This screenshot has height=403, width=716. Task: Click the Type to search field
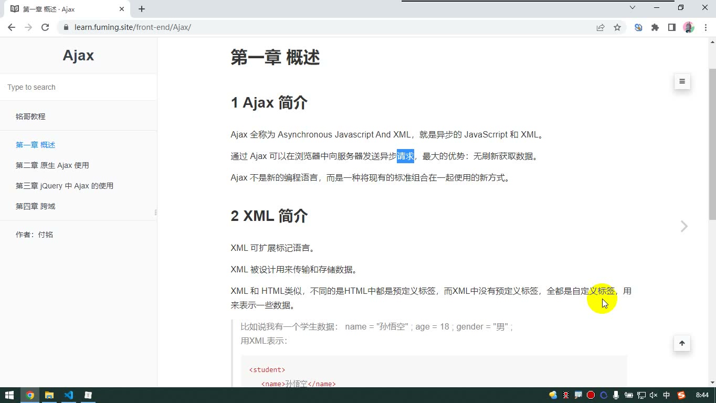click(78, 87)
